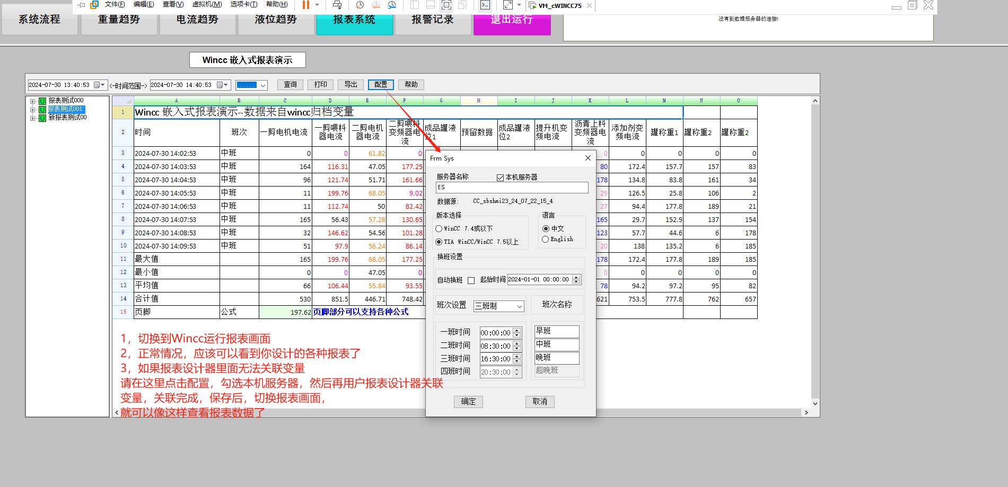The height and width of the screenshot is (487, 1008).
Task: Click the VMware pause virtual machine icon
Action: pyautogui.click(x=306, y=5)
